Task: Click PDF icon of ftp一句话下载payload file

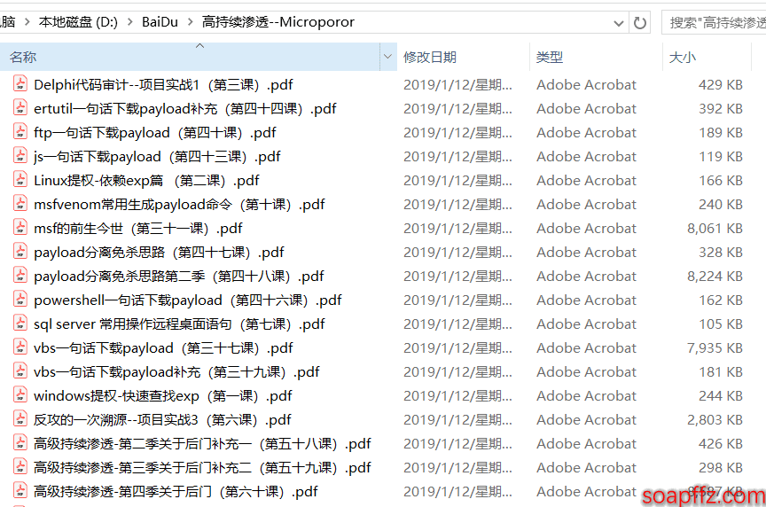Action: click(20, 132)
